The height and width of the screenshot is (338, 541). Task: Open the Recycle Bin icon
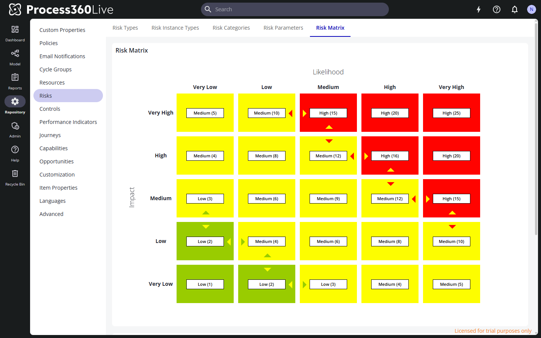[x=15, y=174]
